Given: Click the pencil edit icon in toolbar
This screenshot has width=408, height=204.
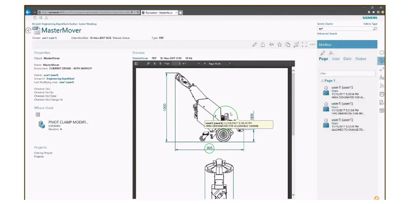Looking at the screenshot, I should click(x=255, y=45).
